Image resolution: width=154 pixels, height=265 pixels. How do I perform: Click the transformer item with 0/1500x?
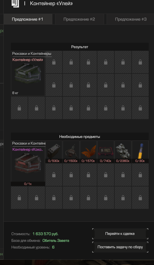[71, 151]
